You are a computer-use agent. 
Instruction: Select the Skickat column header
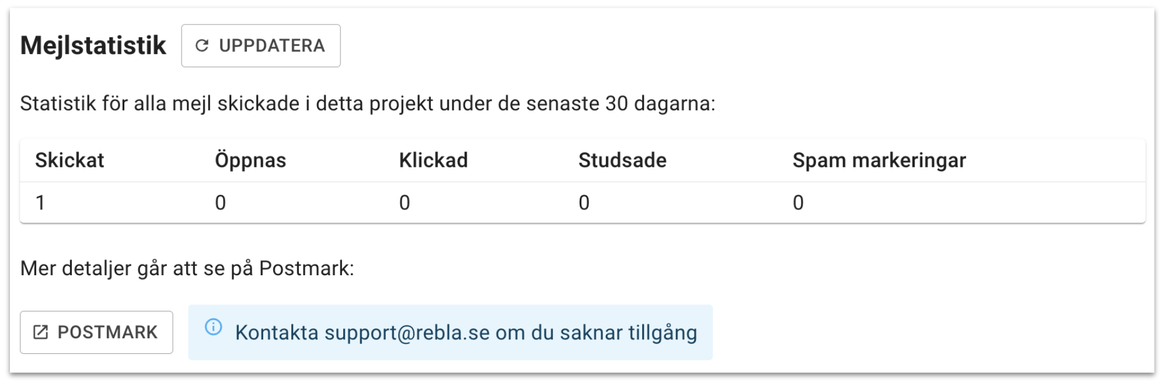click(69, 160)
